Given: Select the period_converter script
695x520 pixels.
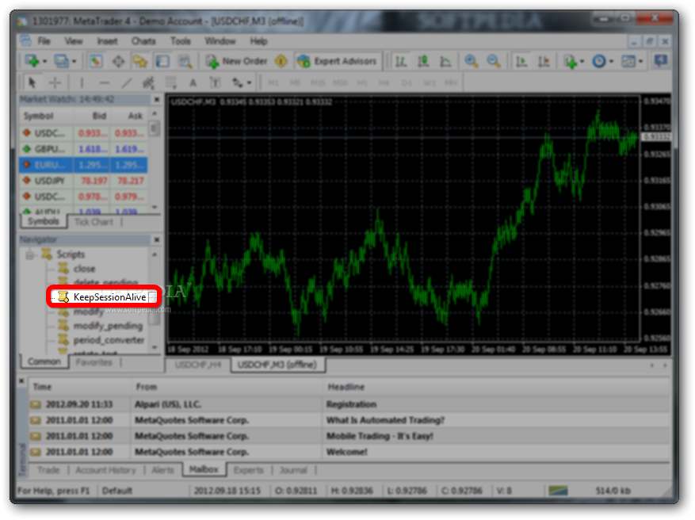Looking at the screenshot, I should [109, 340].
